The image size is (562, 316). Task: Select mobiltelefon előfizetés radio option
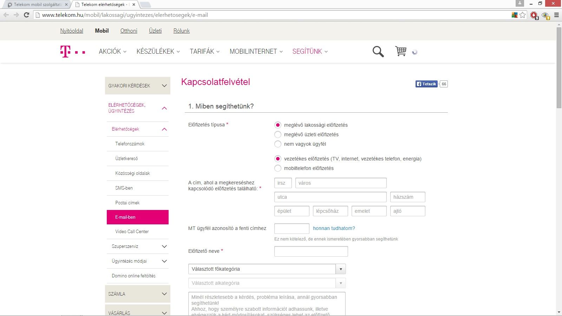[278, 168]
